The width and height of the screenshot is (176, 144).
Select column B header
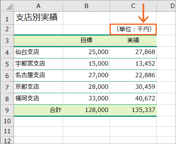tap(86, 6)
